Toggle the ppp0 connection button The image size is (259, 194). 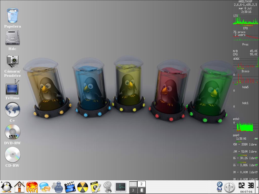pos(256,139)
